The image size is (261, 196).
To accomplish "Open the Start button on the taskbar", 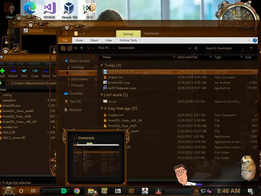I will (9, 191).
